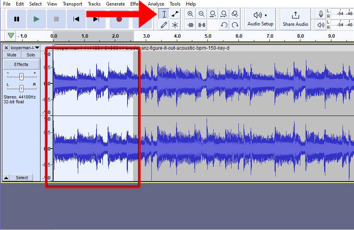Open the Audio Setup menu
The height and width of the screenshot is (230, 354).
pyautogui.click(x=260, y=19)
